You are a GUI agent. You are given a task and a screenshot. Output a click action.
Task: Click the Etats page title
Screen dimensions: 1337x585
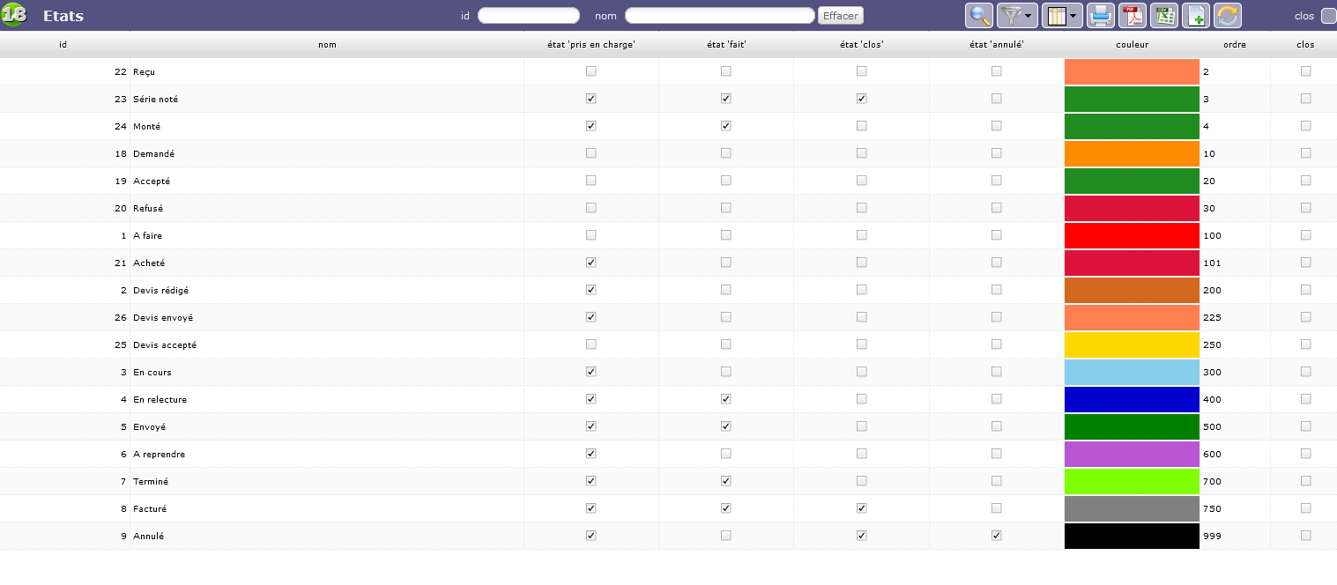click(63, 16)
